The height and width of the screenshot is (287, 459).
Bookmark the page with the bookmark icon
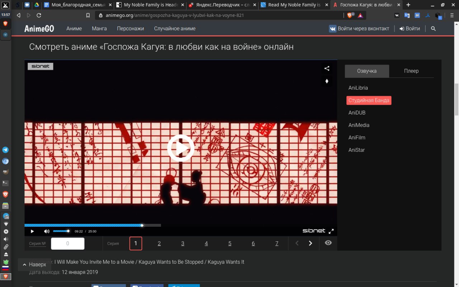tap(88, 15)
